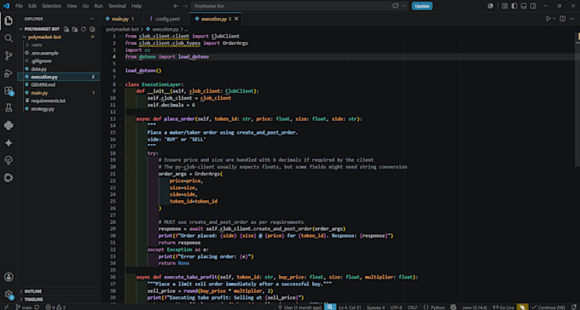
Task: Click the blue Update button
Action: 422,6
